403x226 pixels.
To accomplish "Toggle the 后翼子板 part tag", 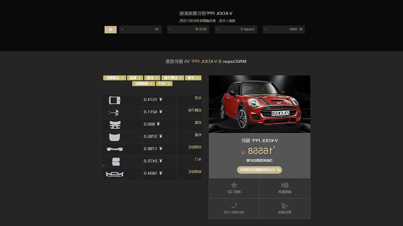I will tap(173, 78).
